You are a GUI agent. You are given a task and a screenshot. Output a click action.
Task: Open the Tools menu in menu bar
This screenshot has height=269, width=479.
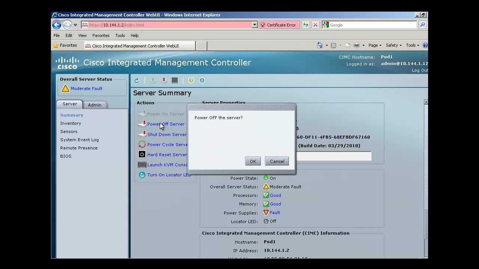click(120, 35)
